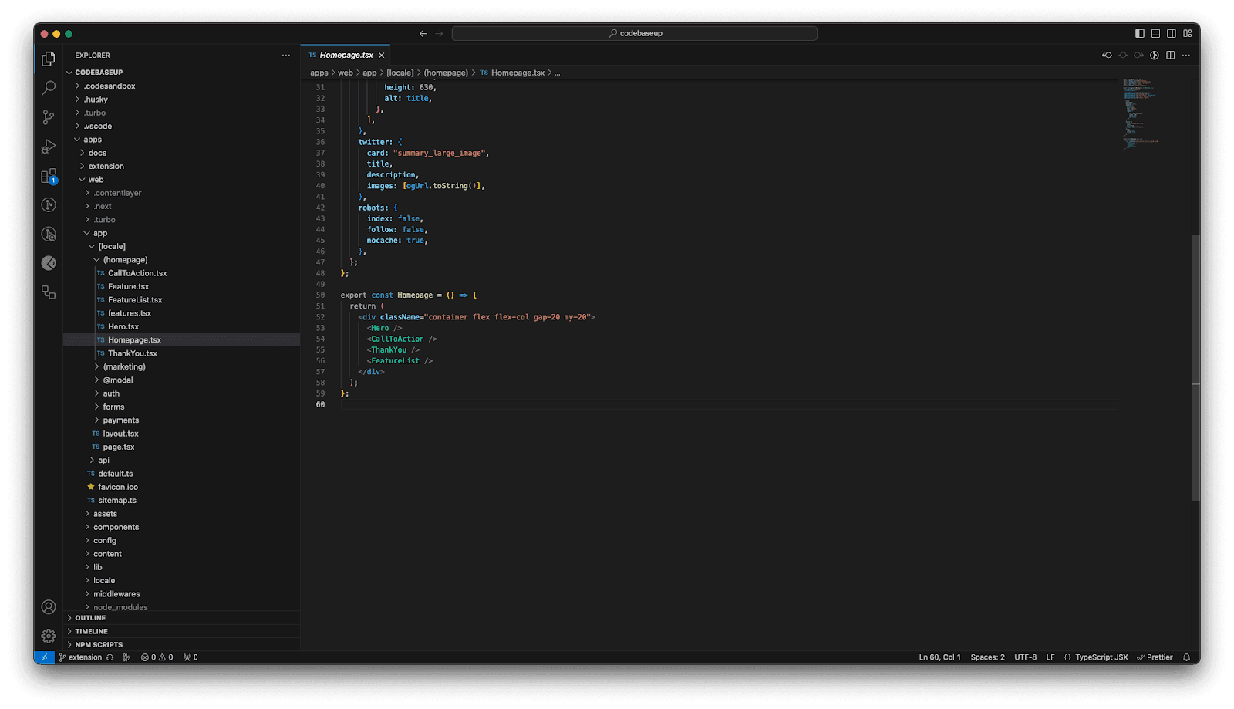Open the Source Control view icon

[49, 117]
